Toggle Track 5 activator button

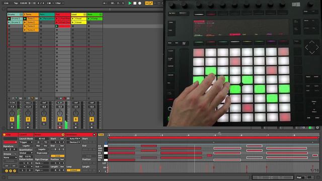tap(75, 119)
